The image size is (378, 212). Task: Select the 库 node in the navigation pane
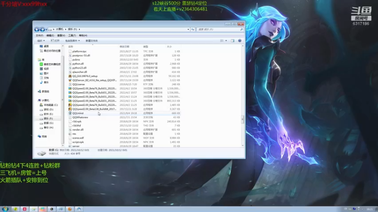pyautogui.click(x=41, y=60)
